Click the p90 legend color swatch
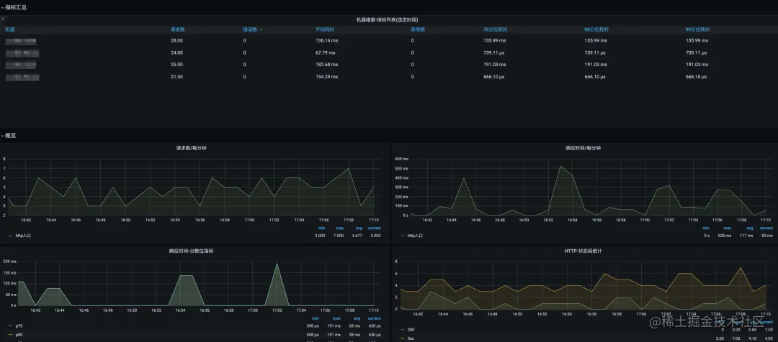Viewport: 778px width, 342px height. pos(10,335)
